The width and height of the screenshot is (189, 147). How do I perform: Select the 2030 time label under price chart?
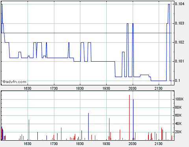[x=133, y=89]
